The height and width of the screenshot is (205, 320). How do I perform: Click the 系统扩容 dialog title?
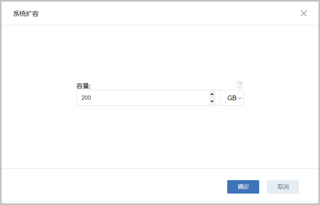coord(26,14)
